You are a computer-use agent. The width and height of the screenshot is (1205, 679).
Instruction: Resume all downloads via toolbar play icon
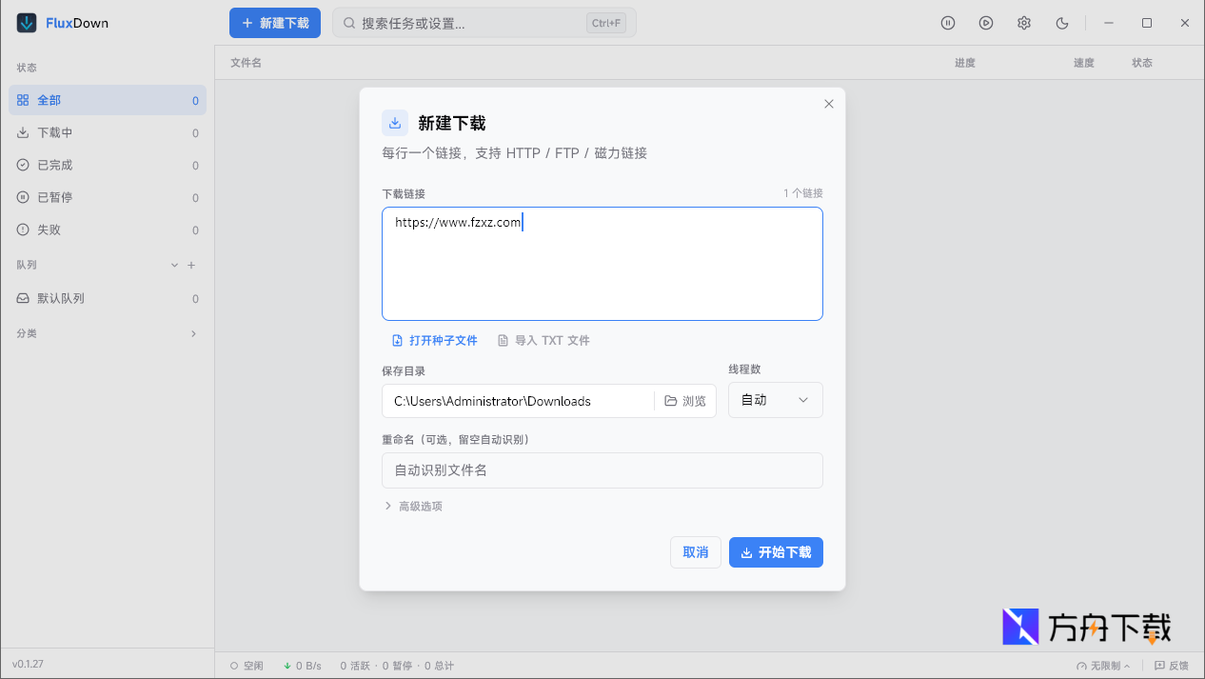(x=986, y=23)
